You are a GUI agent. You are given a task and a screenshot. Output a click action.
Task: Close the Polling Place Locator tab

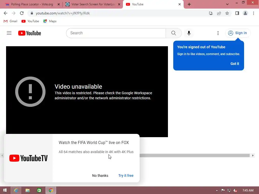click(x=59, y=4)
